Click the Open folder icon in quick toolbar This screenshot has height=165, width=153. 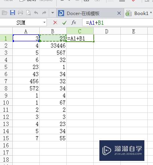coord(4,13)
